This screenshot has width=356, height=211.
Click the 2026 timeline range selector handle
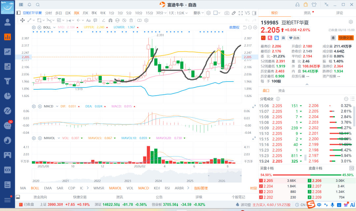[x=209, y=176]
